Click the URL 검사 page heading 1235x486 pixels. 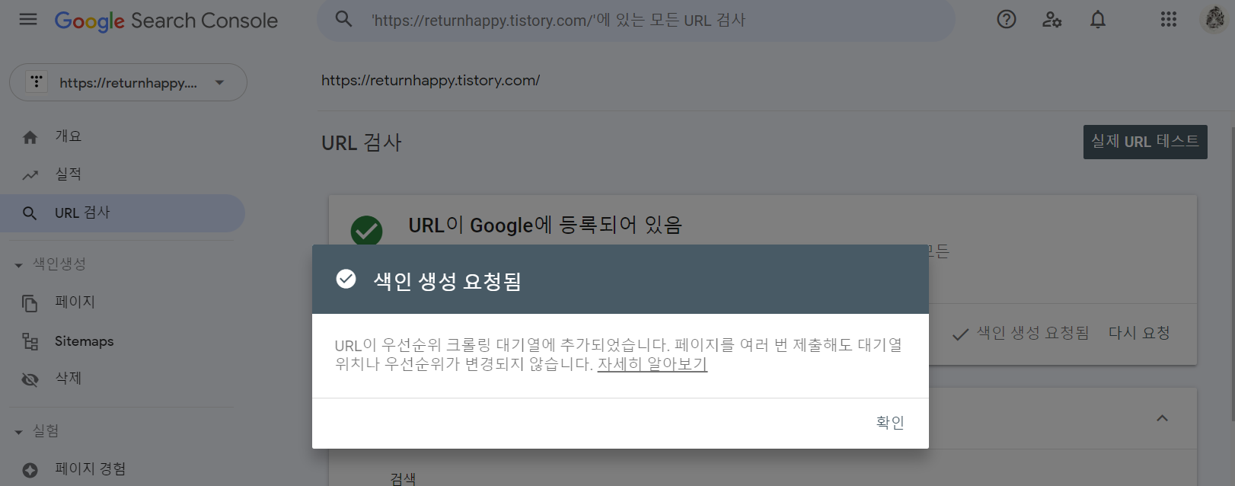[x=362, y=142]
